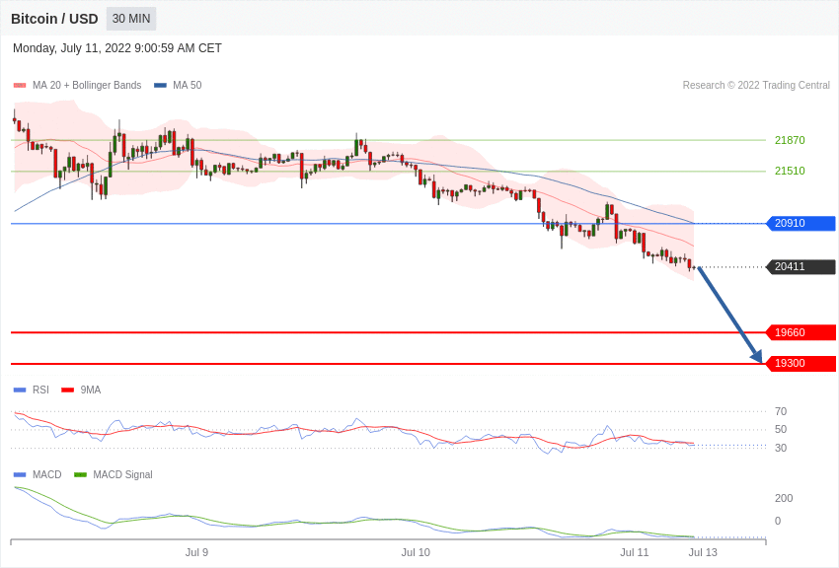
Task: Click the Jul 9 date axis label
Action: click(x=196, y=552)
